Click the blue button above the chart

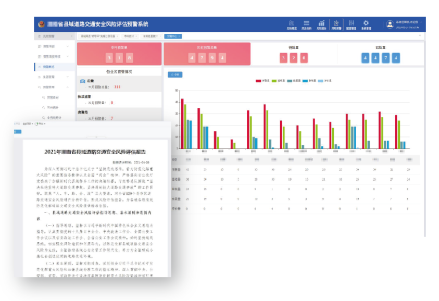175,74
